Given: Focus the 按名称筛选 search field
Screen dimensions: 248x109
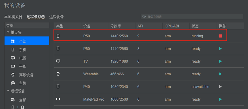Looking at the screenshot, I should [192, 16].
